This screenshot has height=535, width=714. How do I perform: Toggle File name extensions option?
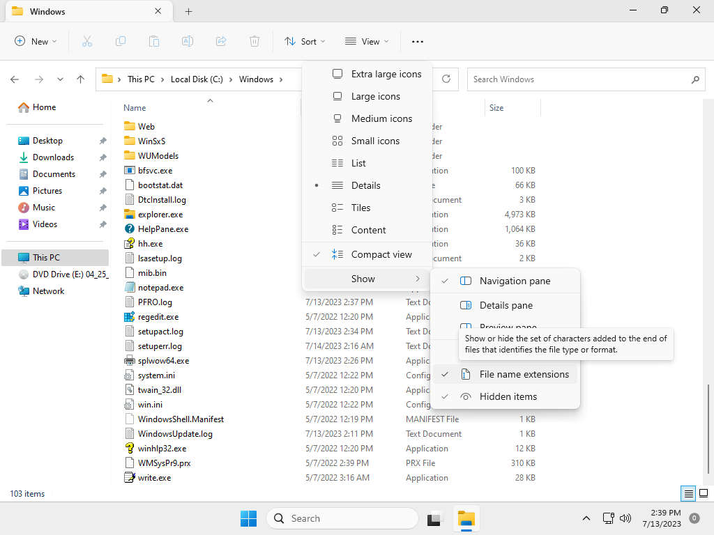point(505,374)
